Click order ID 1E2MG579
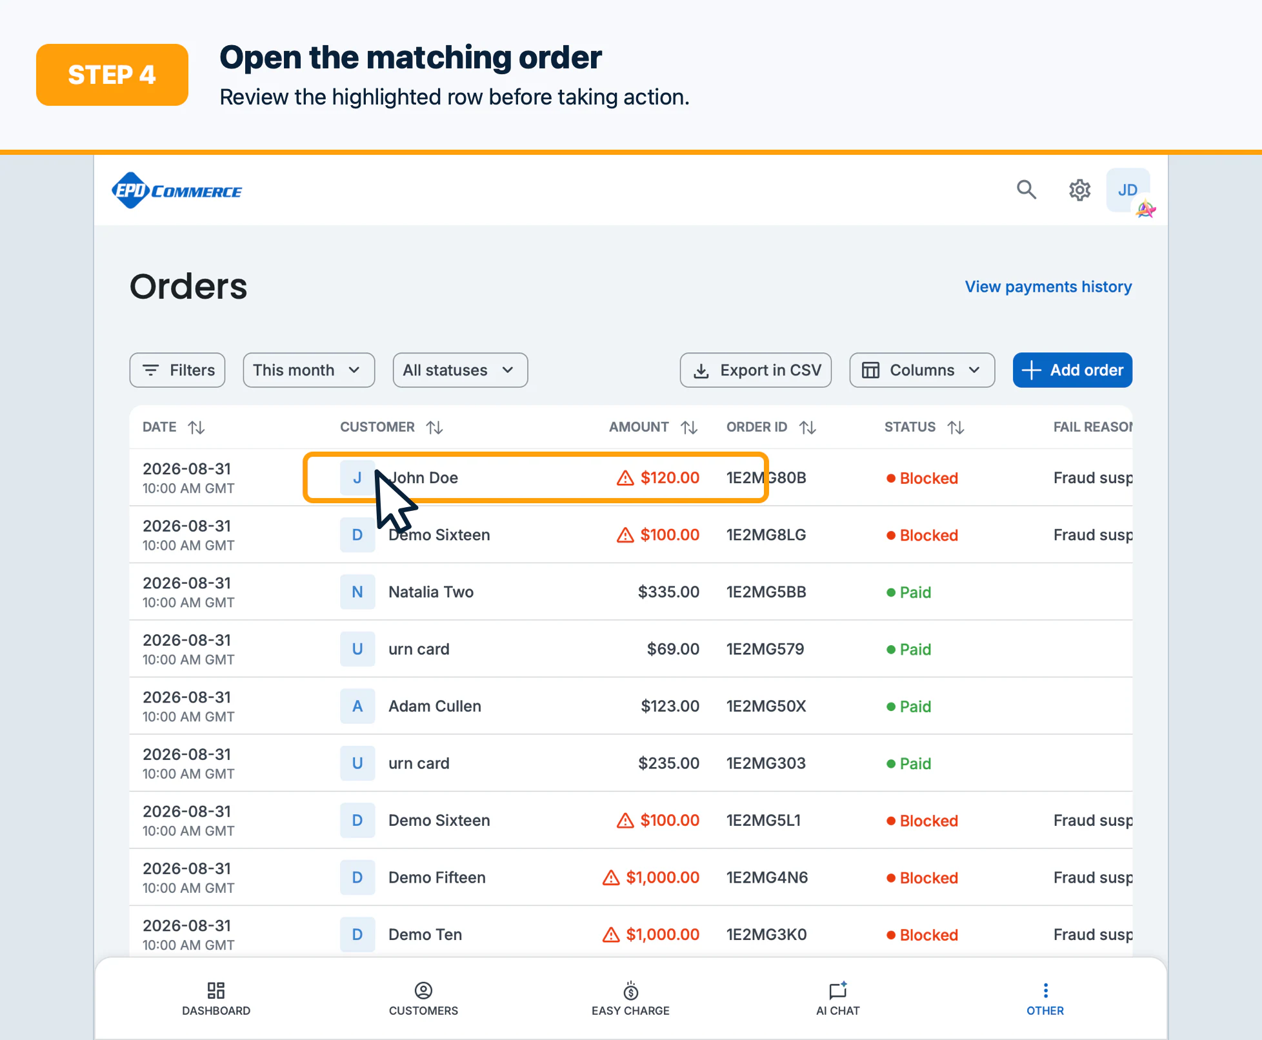1262x1040 pixels. click(x=765, y=649)
